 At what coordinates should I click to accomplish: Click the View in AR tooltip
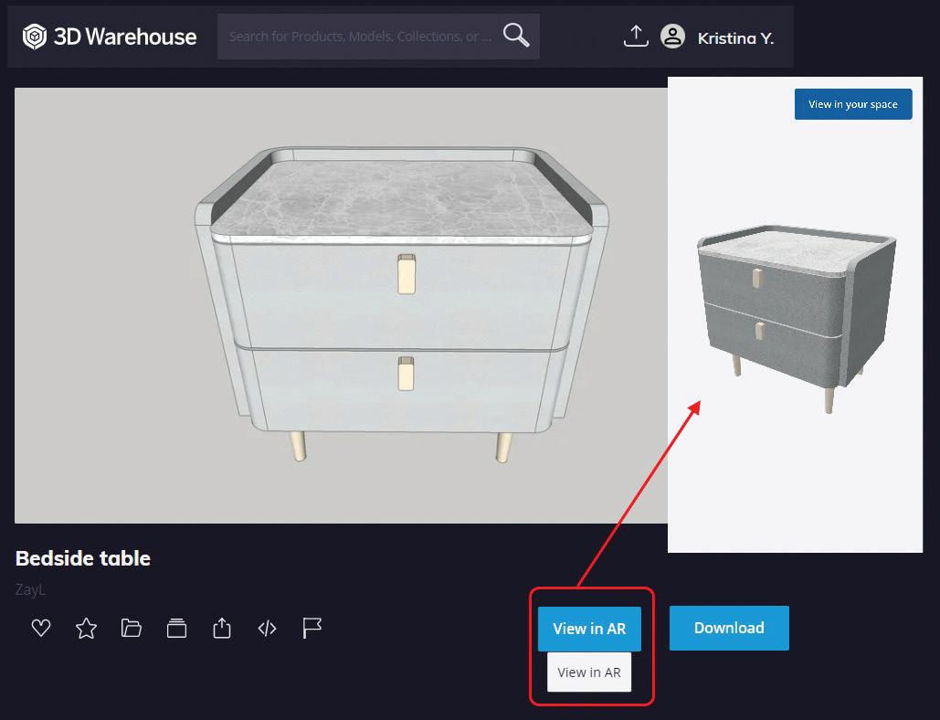click(x=589, y=672)
